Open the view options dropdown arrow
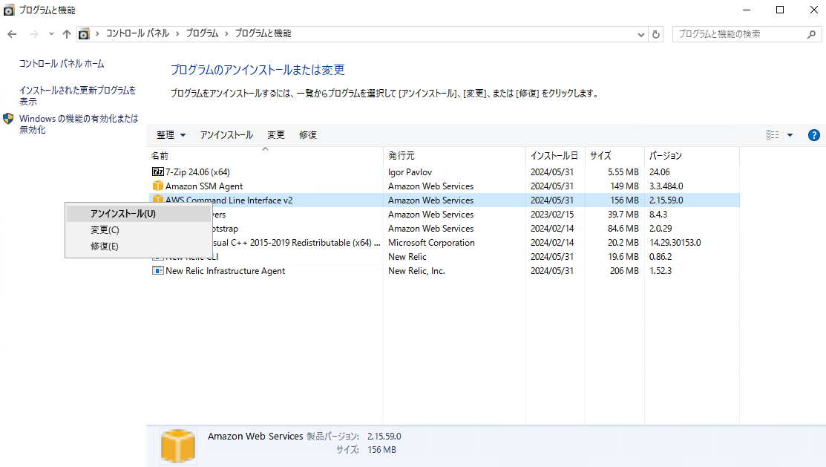The image size is (826, 467). (x=790, y=135)
